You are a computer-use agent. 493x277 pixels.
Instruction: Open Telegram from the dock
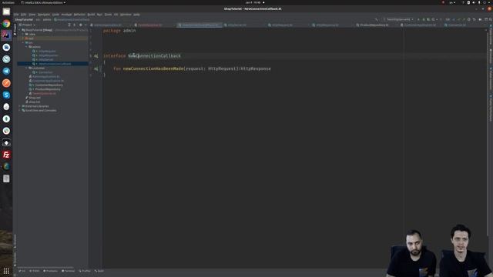click(x=6, y=71)
